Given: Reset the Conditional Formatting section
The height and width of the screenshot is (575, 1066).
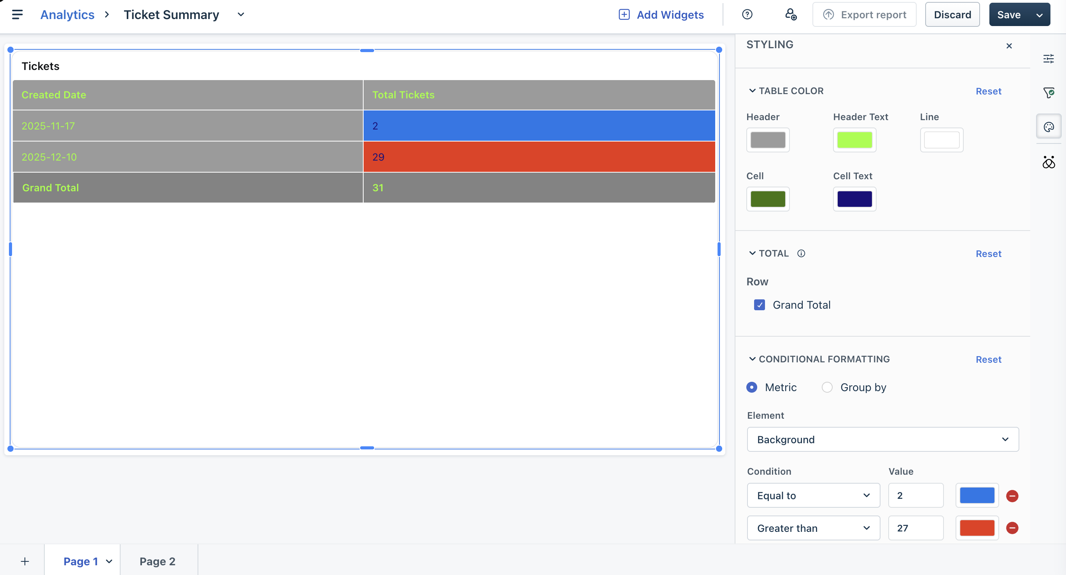Looking at the screenshot, I should click(988, 360).
